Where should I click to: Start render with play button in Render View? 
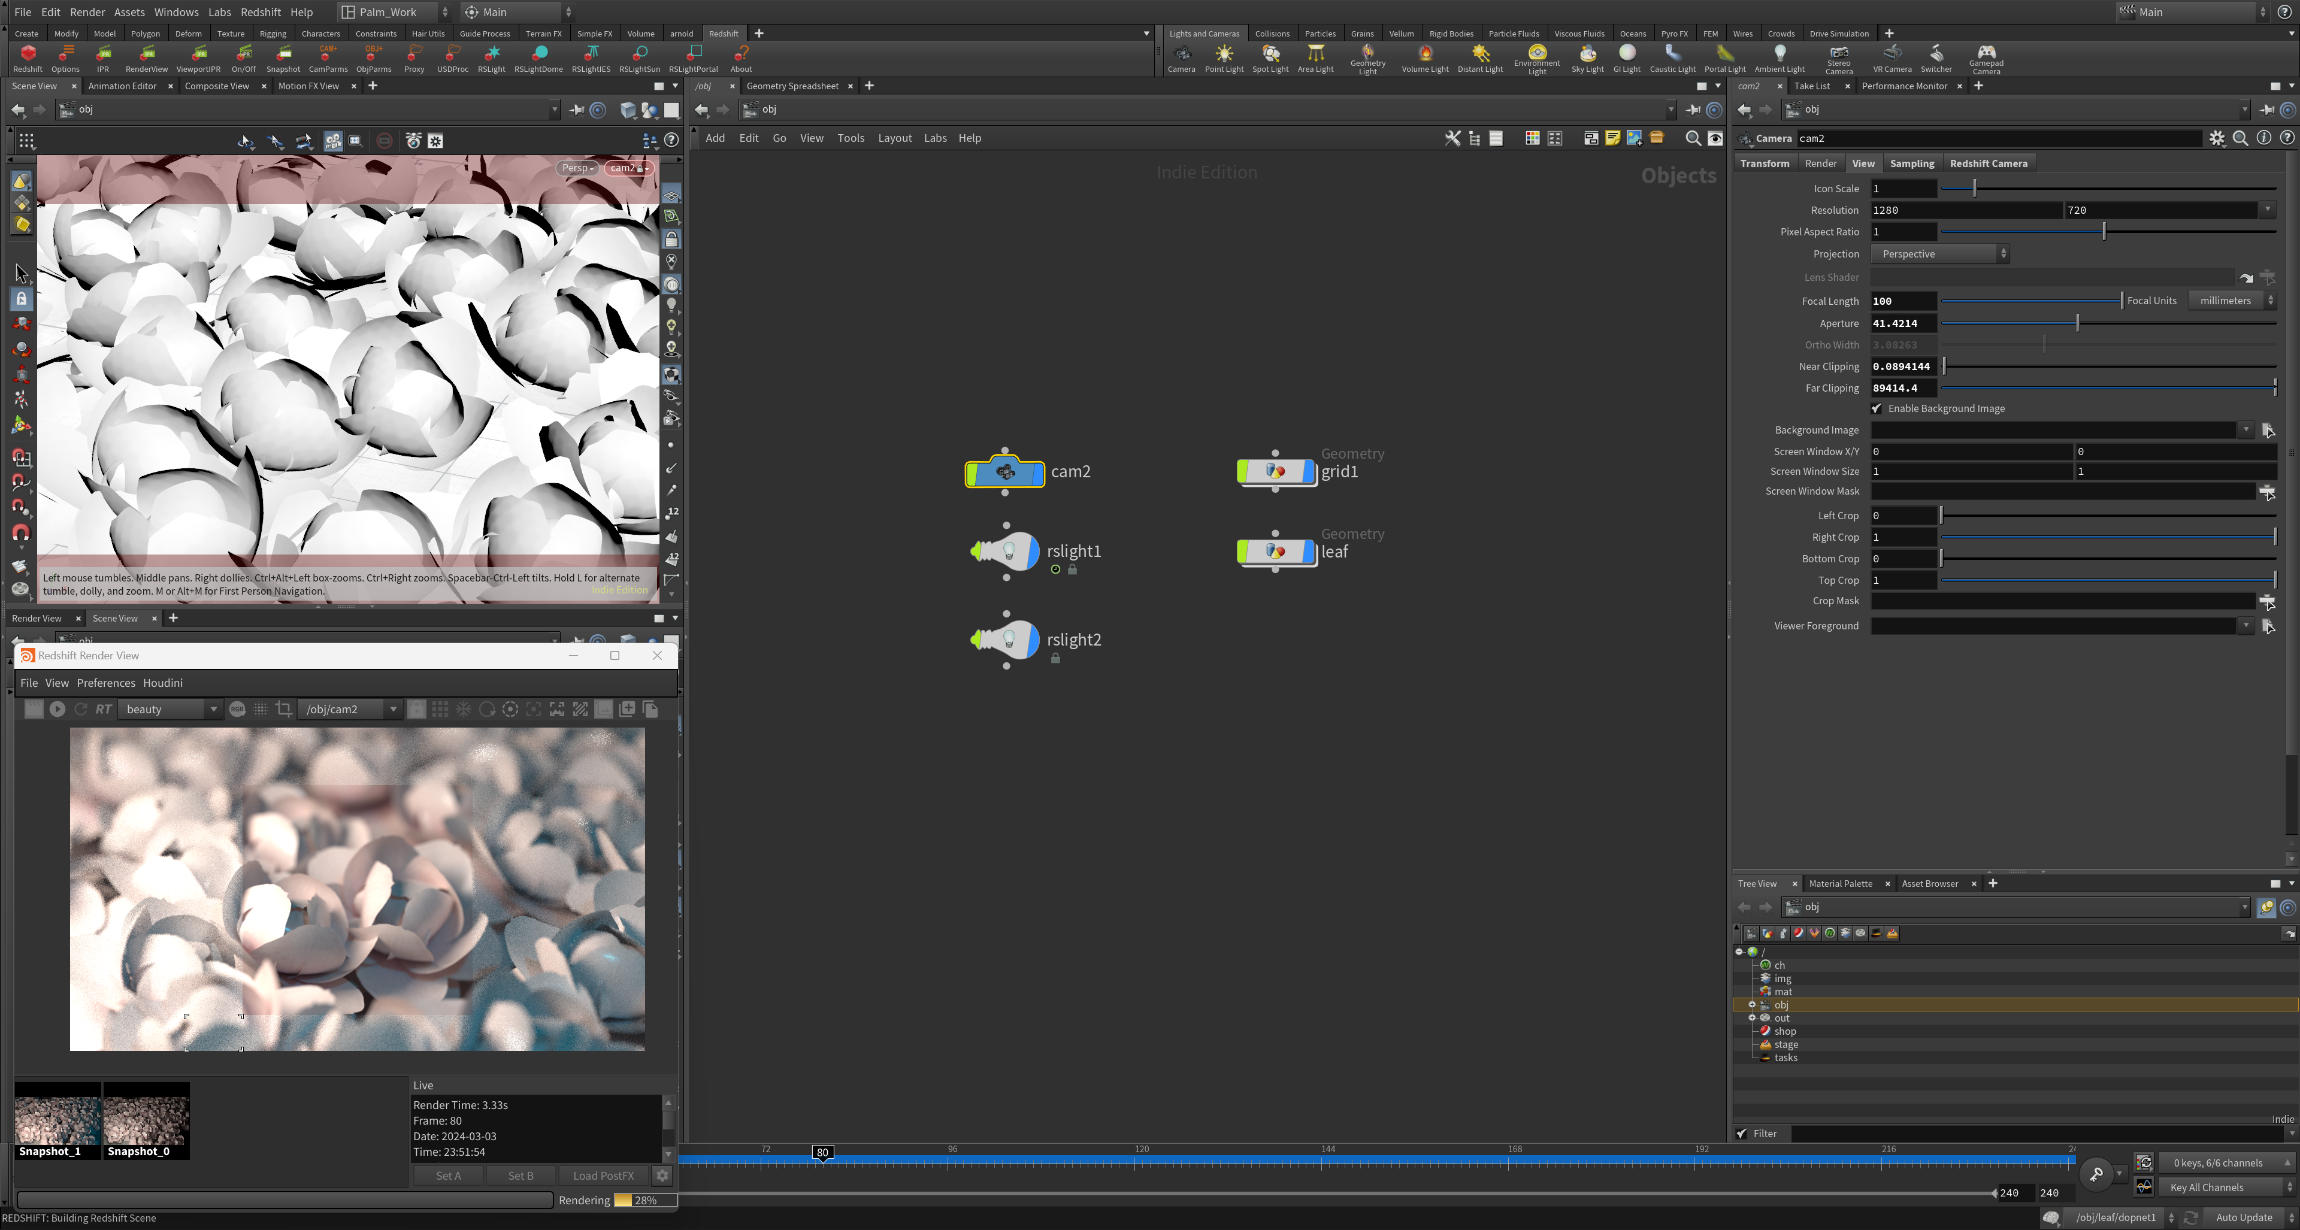57,709
